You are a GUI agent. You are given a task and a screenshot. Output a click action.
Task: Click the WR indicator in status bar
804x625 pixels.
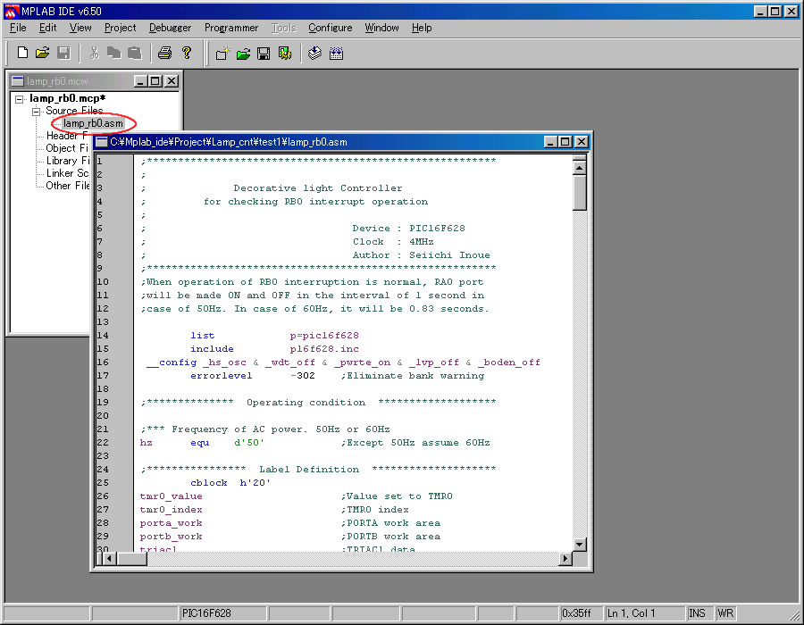tap(725, 613)
